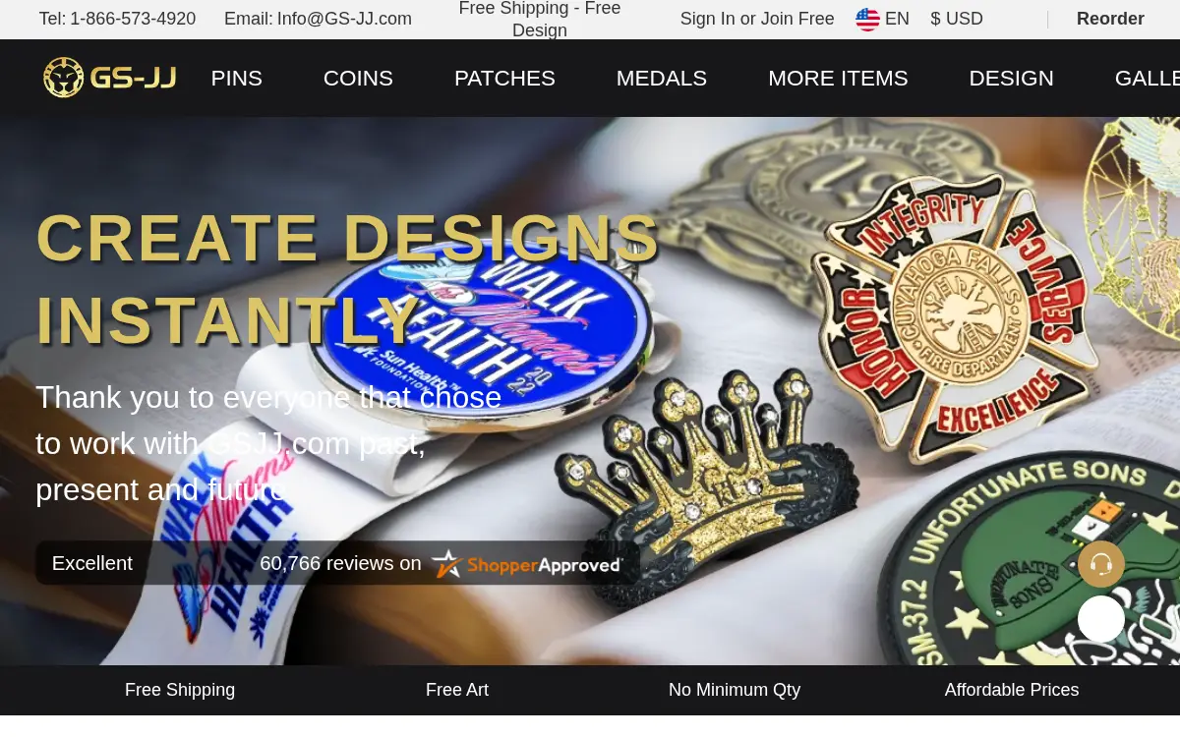
Task: Click the Info@GS-JJ.com email link
Action: tap(344, 19)
